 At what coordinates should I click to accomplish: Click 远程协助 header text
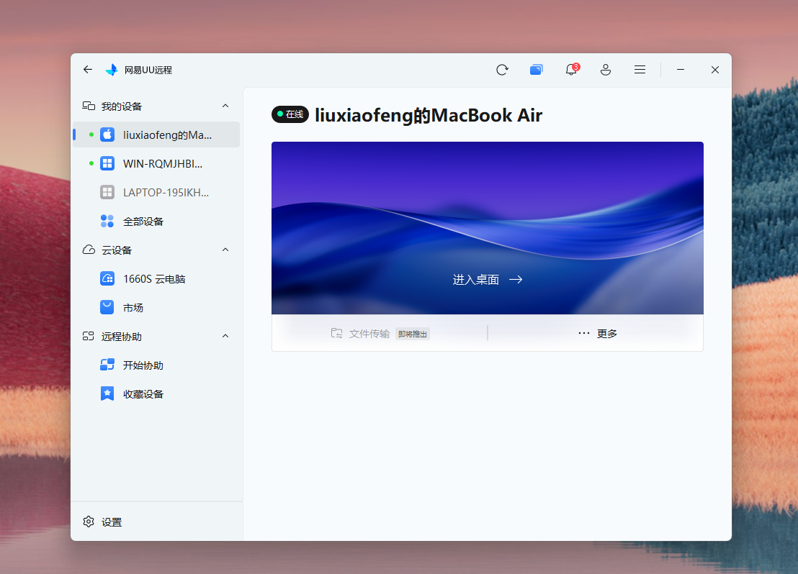[121, 337]
